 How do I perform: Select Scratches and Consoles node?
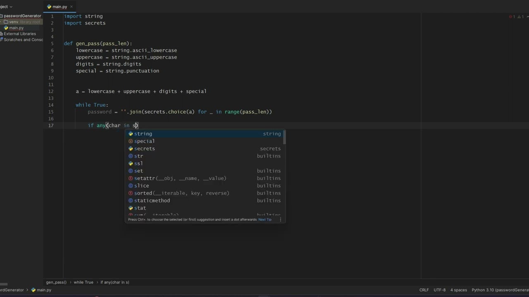tap(23, 40)
